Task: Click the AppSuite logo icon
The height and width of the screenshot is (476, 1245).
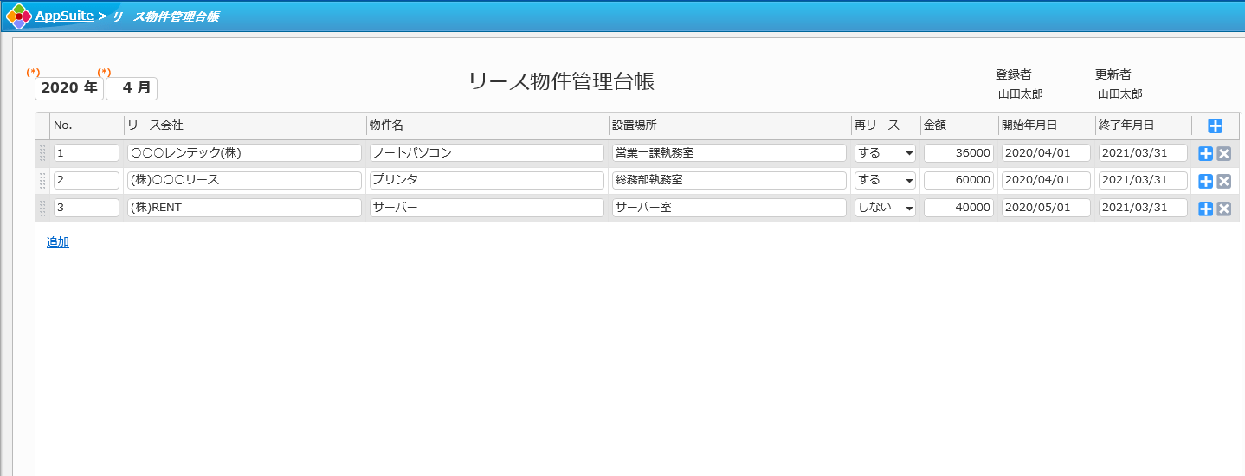Action: (x=18, y=16)
